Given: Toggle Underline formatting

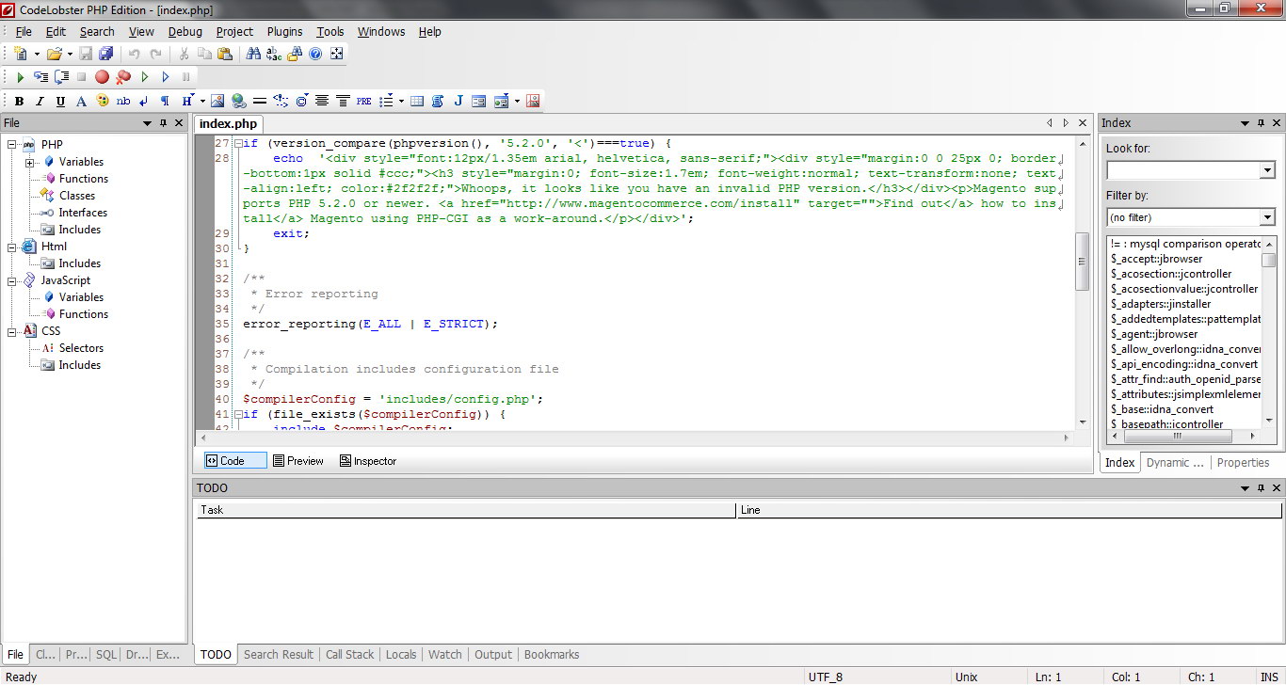Looking at the screenshot, I should (60, 101).
